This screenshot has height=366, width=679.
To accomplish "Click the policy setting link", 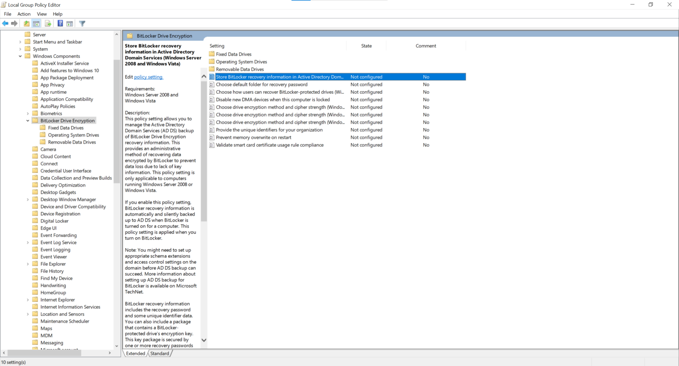I will click(x=148, y=76).
